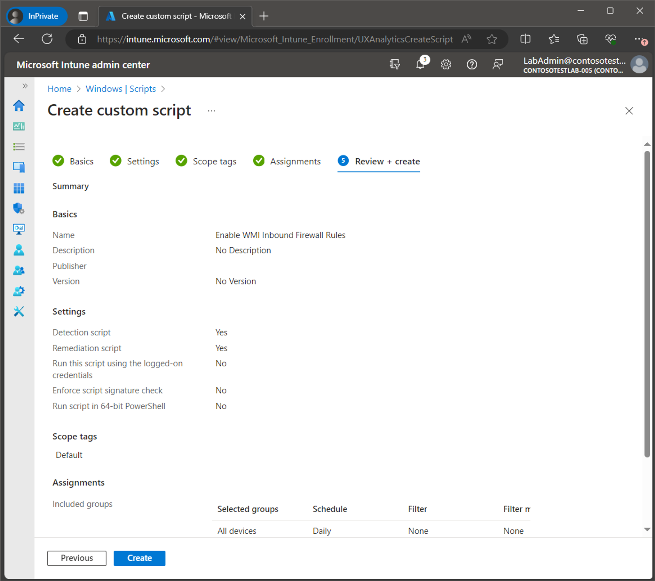Click the InPrivate profile badge
655x581 pixels.
coord(37,16)
